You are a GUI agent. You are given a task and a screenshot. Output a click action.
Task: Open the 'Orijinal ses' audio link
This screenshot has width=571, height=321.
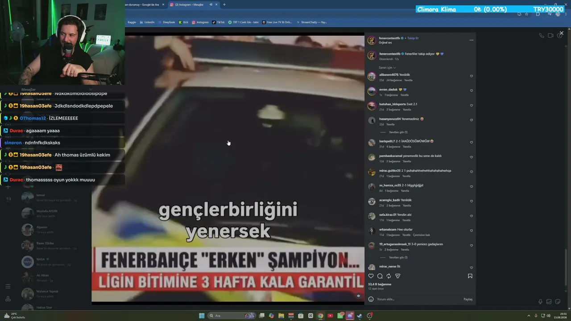click(385, 43)
